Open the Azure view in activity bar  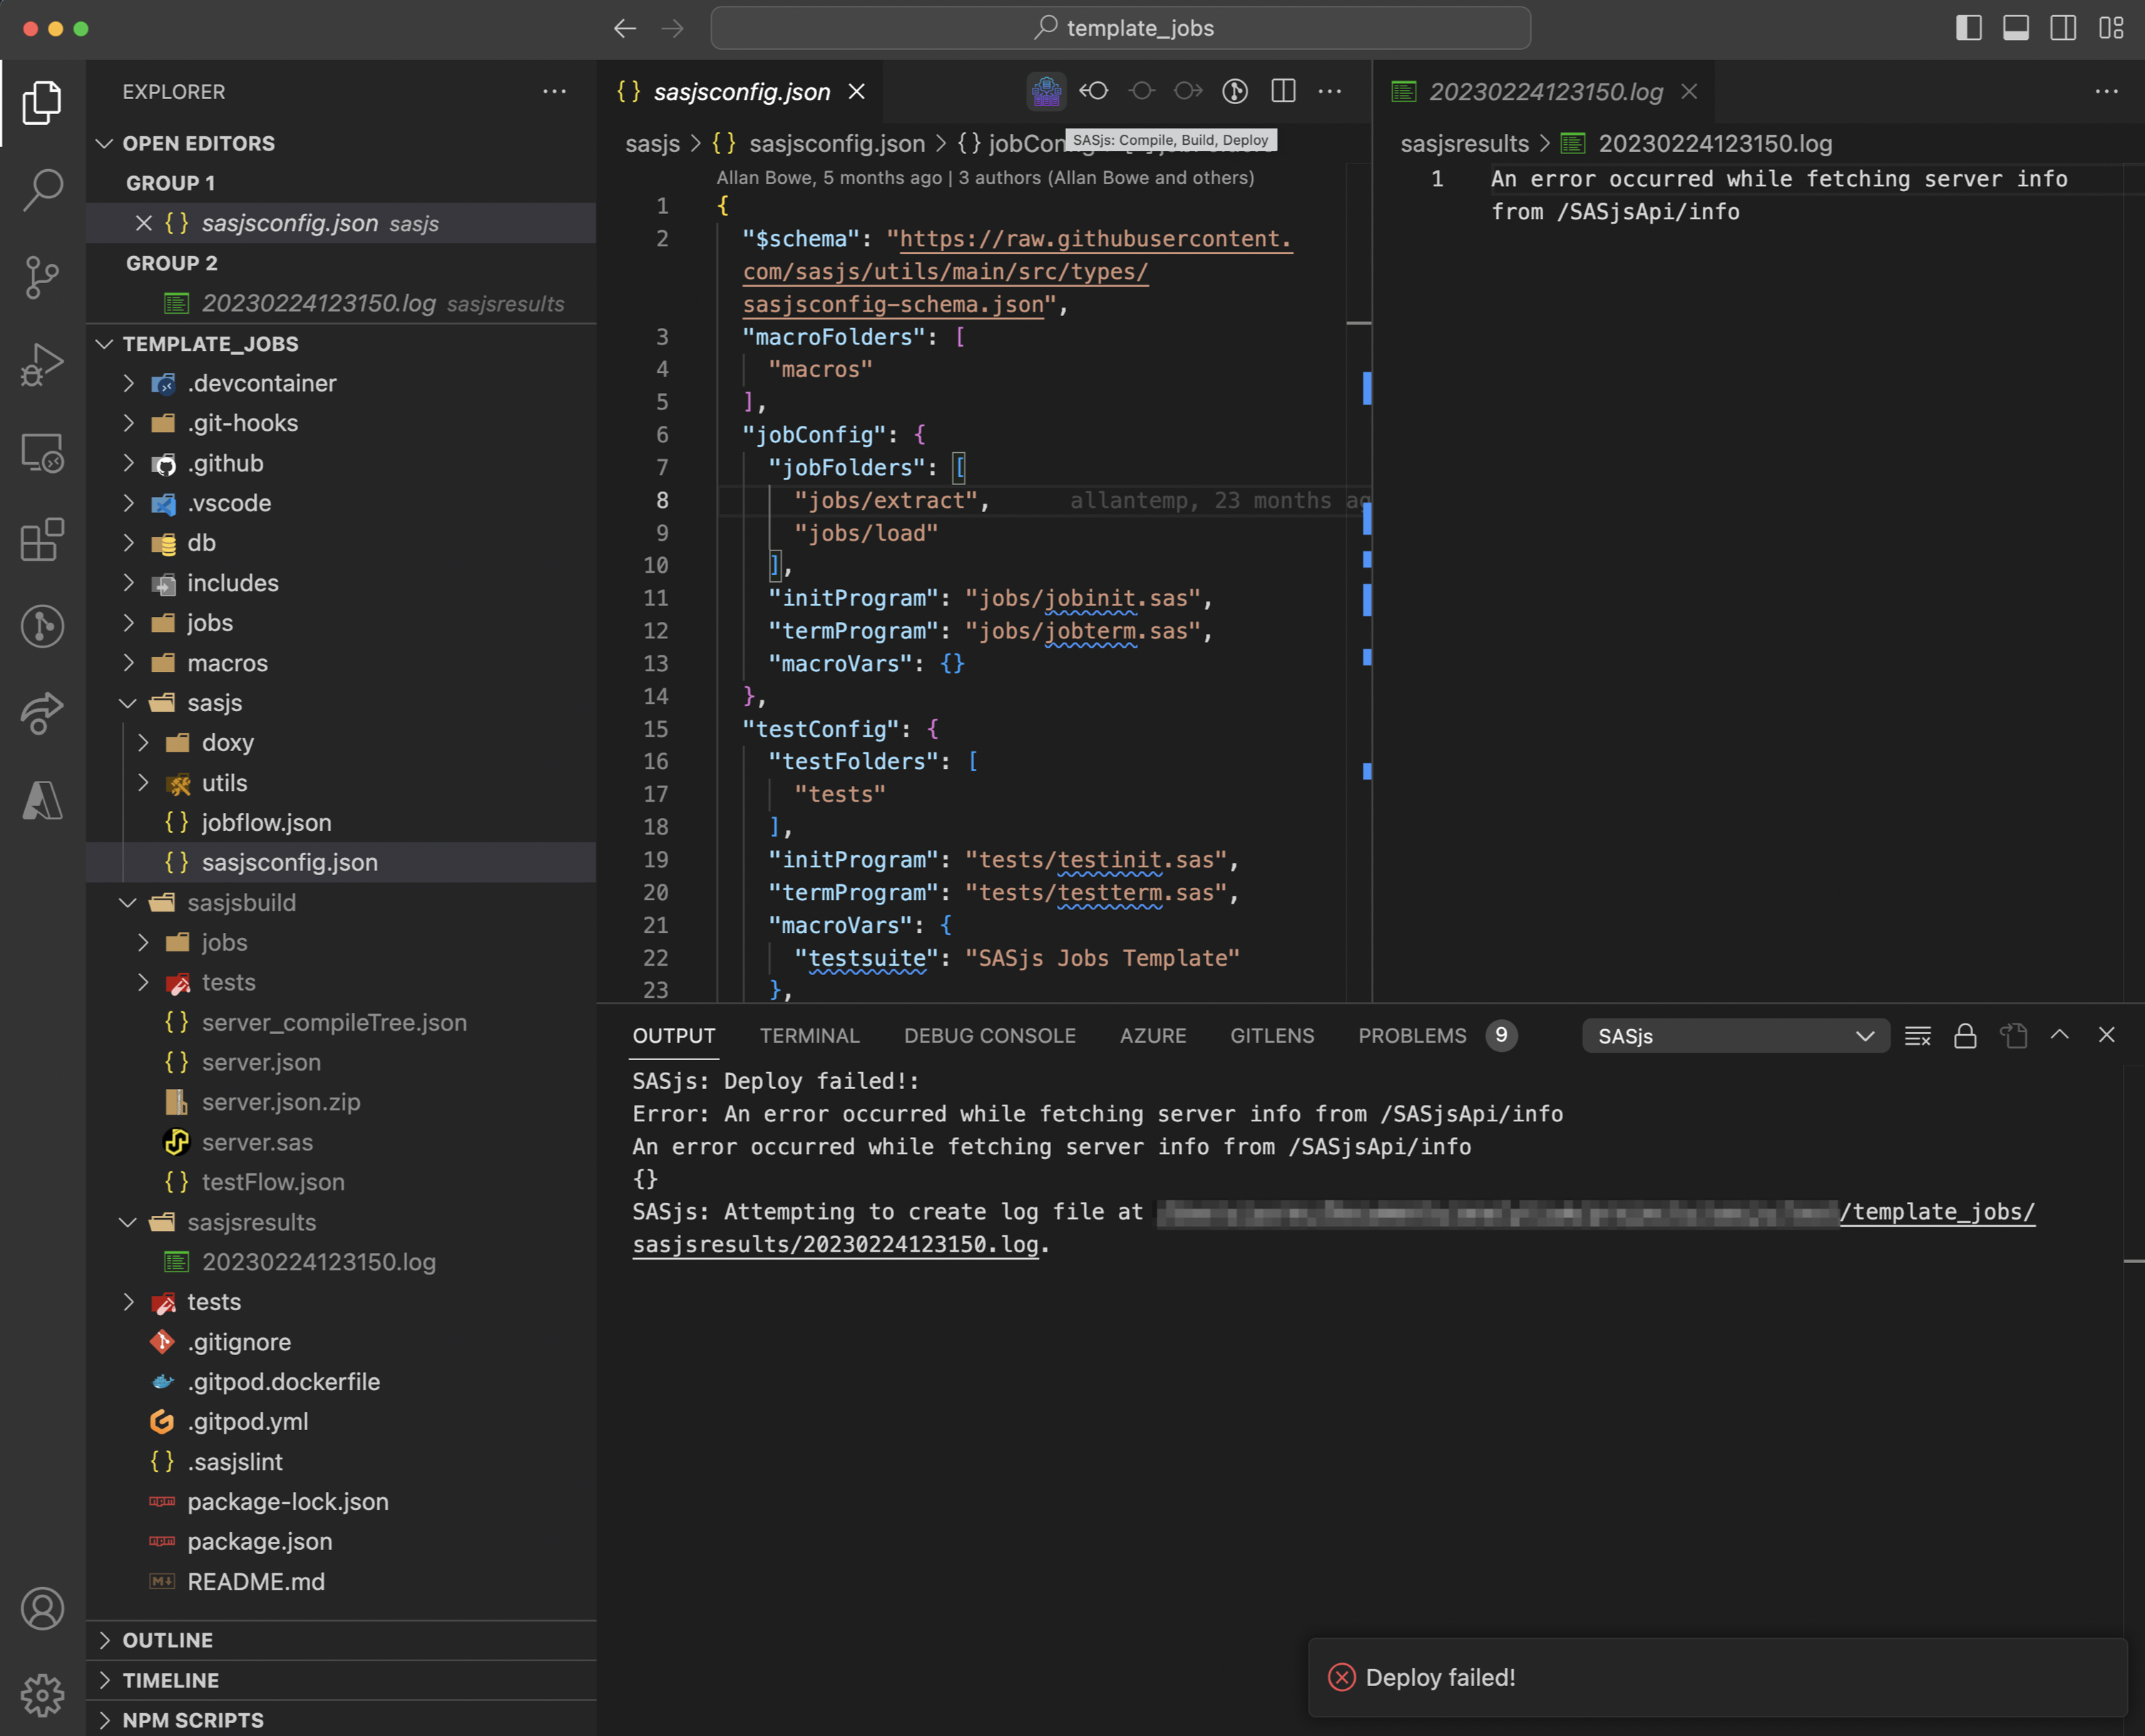coord(42,800)
